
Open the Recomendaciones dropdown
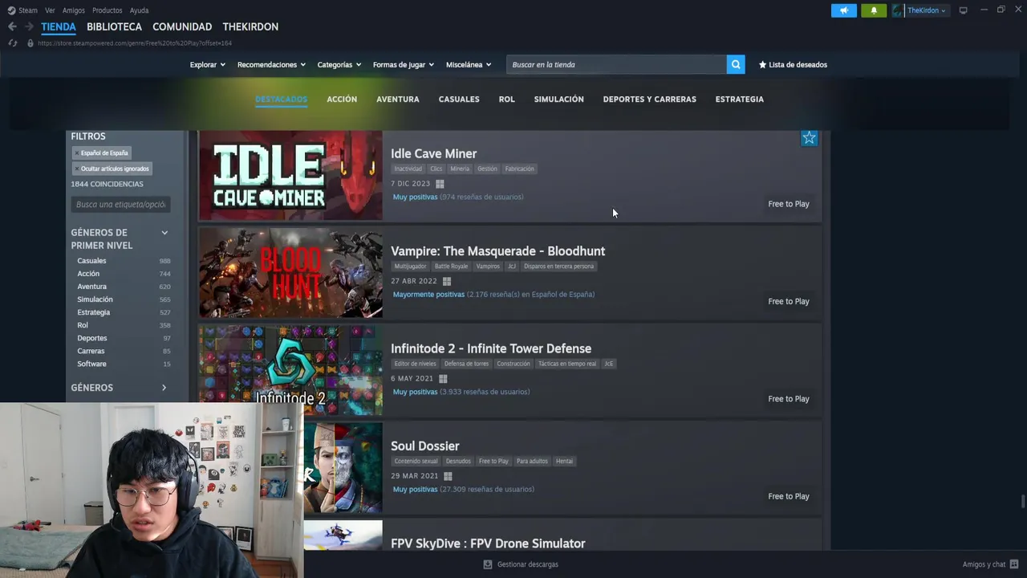point(271,64)
